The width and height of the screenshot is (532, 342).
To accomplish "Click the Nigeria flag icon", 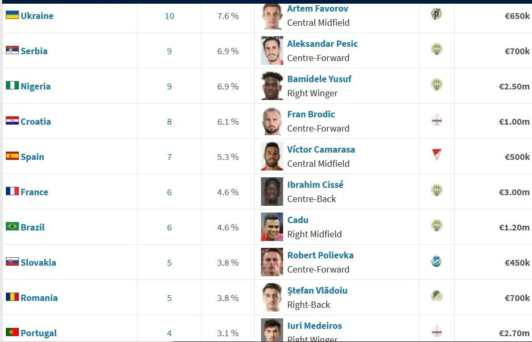I will (x=12, y=85).
